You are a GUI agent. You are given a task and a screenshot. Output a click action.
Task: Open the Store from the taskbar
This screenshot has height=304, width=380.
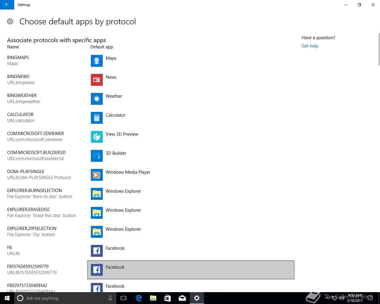tap(167, 298)
